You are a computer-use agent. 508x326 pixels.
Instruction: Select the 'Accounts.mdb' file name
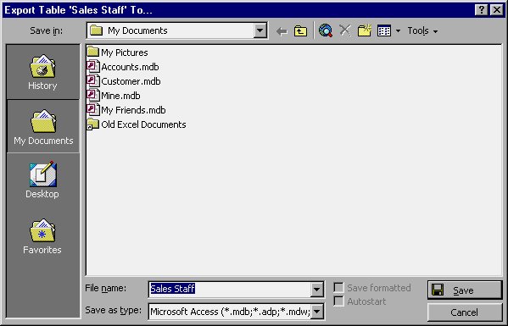130,67
